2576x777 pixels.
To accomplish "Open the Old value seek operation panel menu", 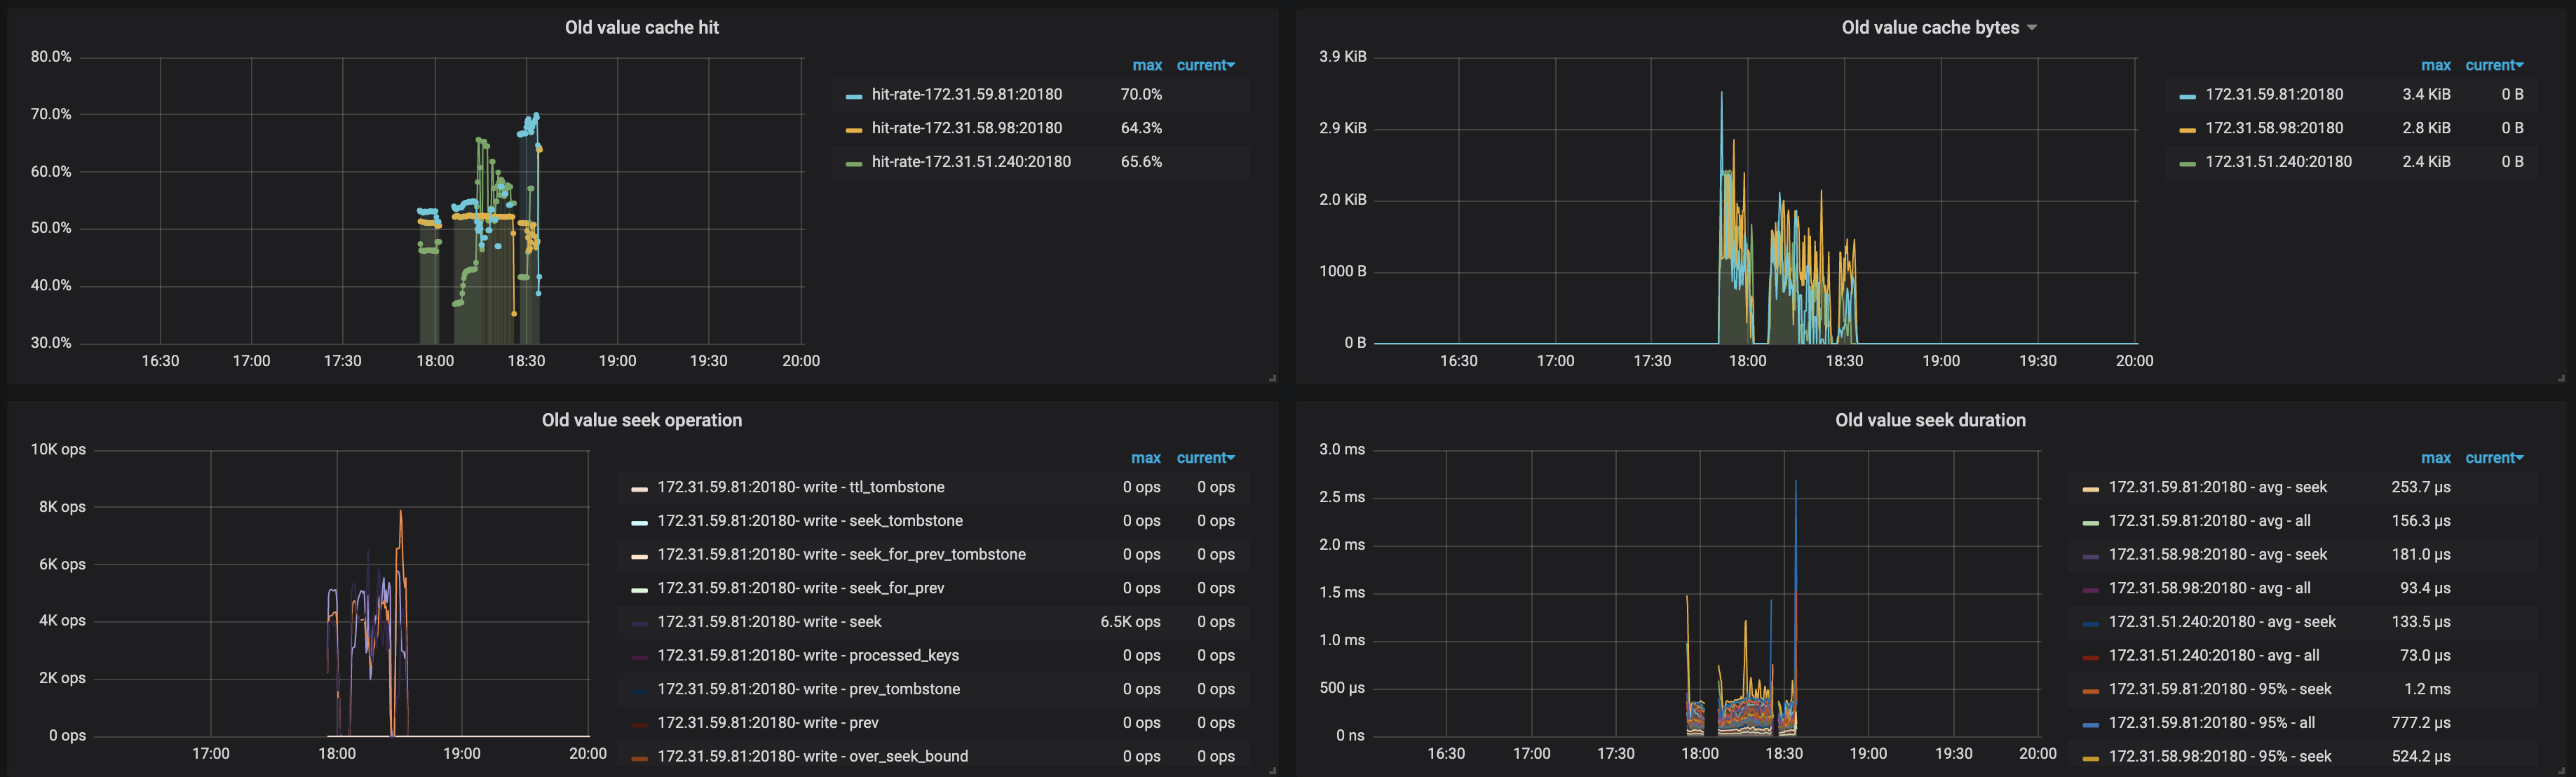I will pyautogui.click(x=642, y=420).
